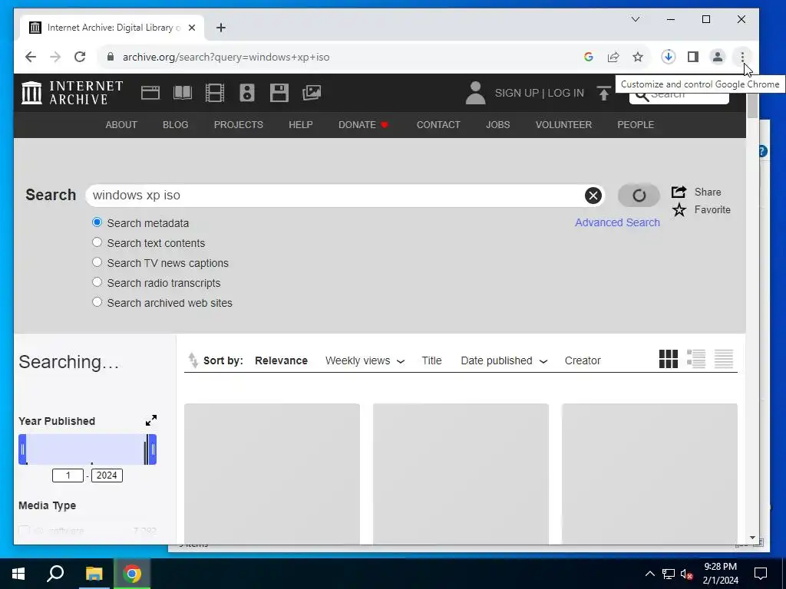
Task: Open the Internet Archive home logo
Action: [x=72, y=93]
